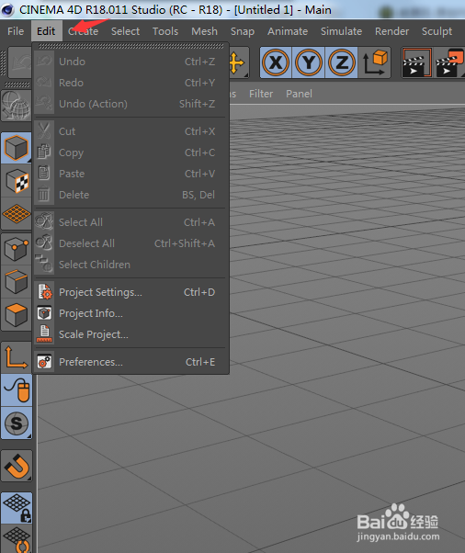Click the Render to Picture Viewer icon

pyautogui.click(x=449, y=62)
